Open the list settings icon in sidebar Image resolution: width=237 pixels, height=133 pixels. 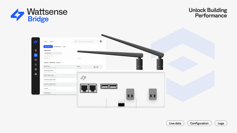tap(36, 60)
